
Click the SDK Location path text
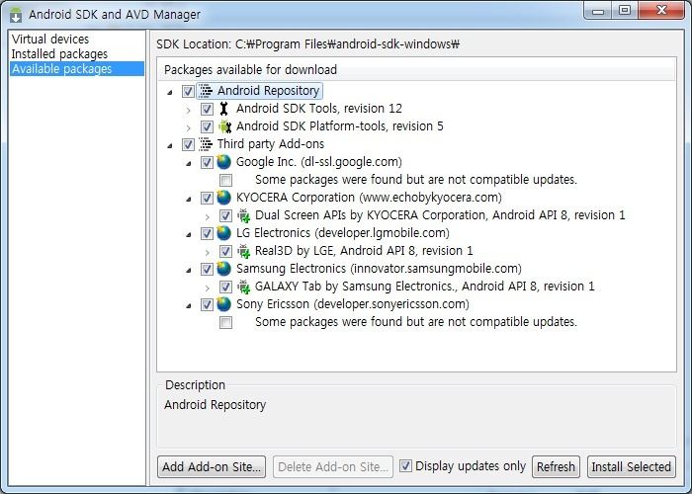click(x=308, y=44)
